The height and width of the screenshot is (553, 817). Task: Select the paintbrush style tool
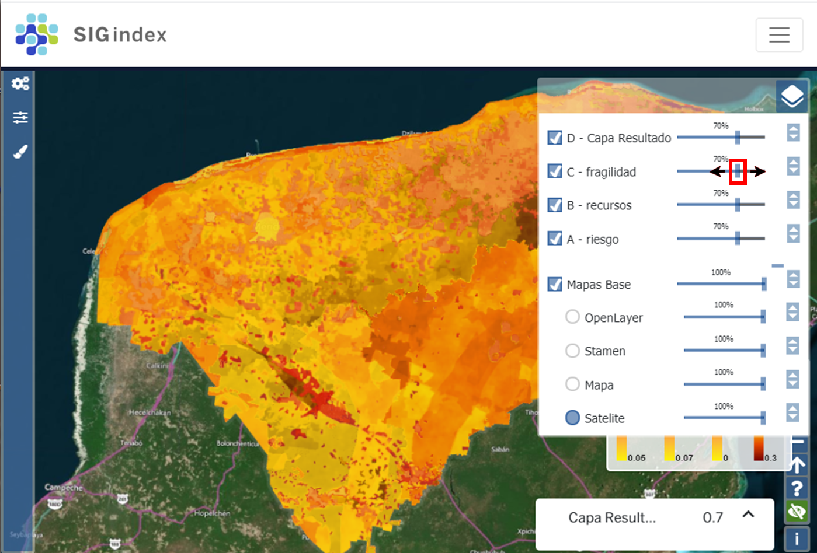(x=20, y=152)
